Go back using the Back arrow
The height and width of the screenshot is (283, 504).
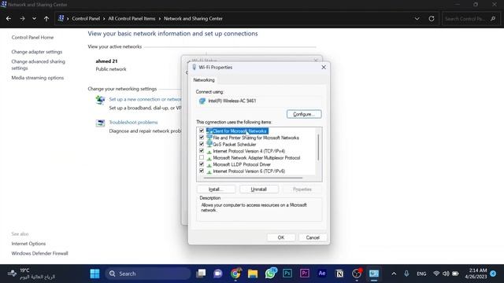tap(9, 19)
